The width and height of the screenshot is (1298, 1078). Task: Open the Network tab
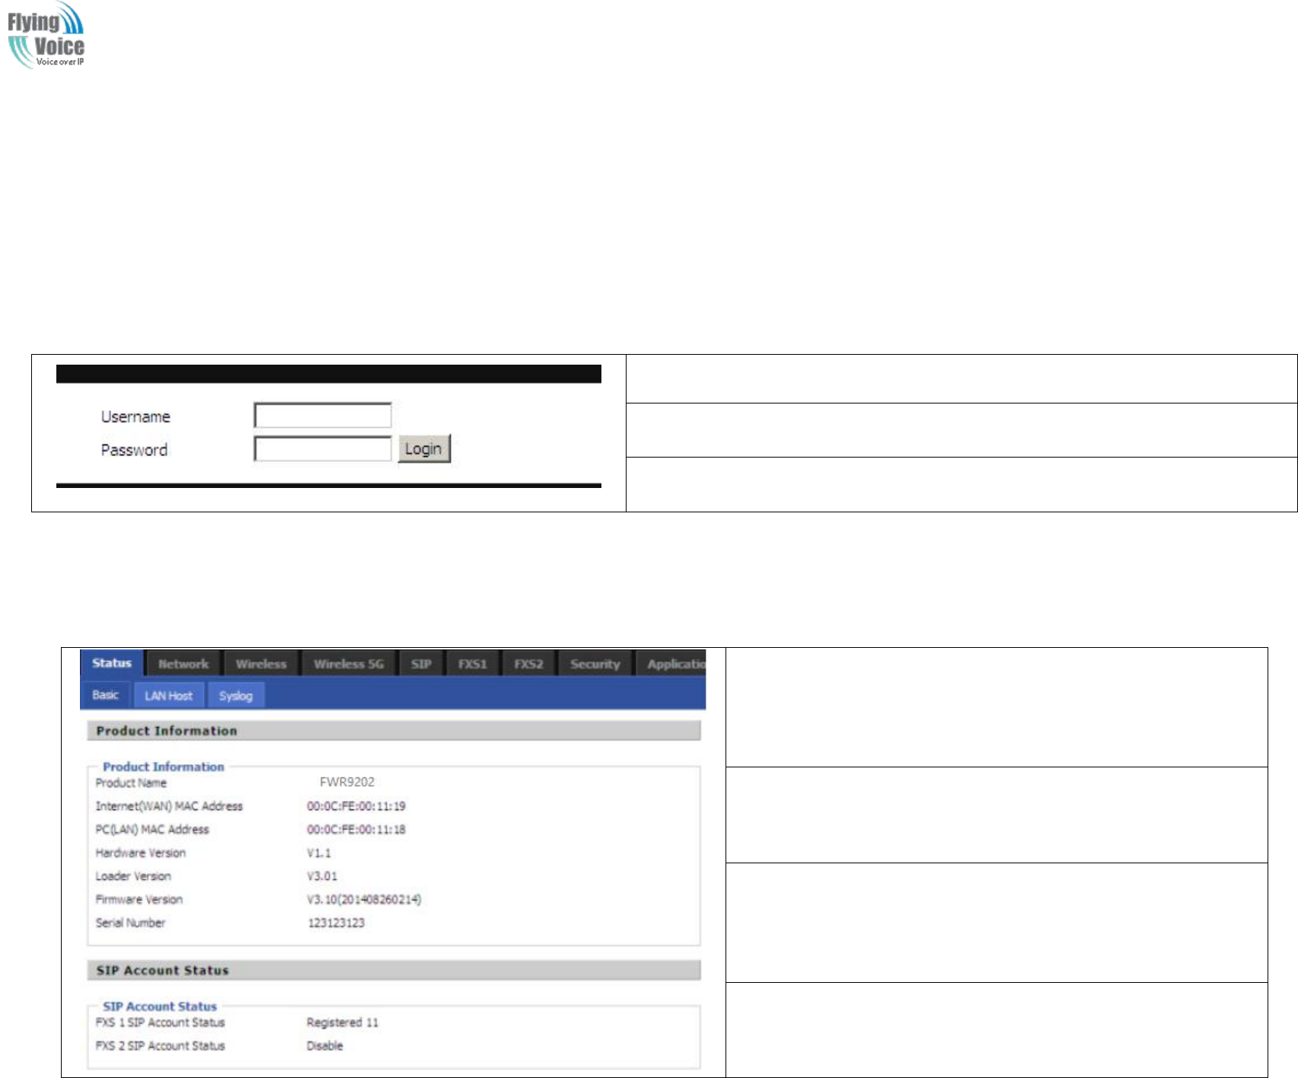183,664
